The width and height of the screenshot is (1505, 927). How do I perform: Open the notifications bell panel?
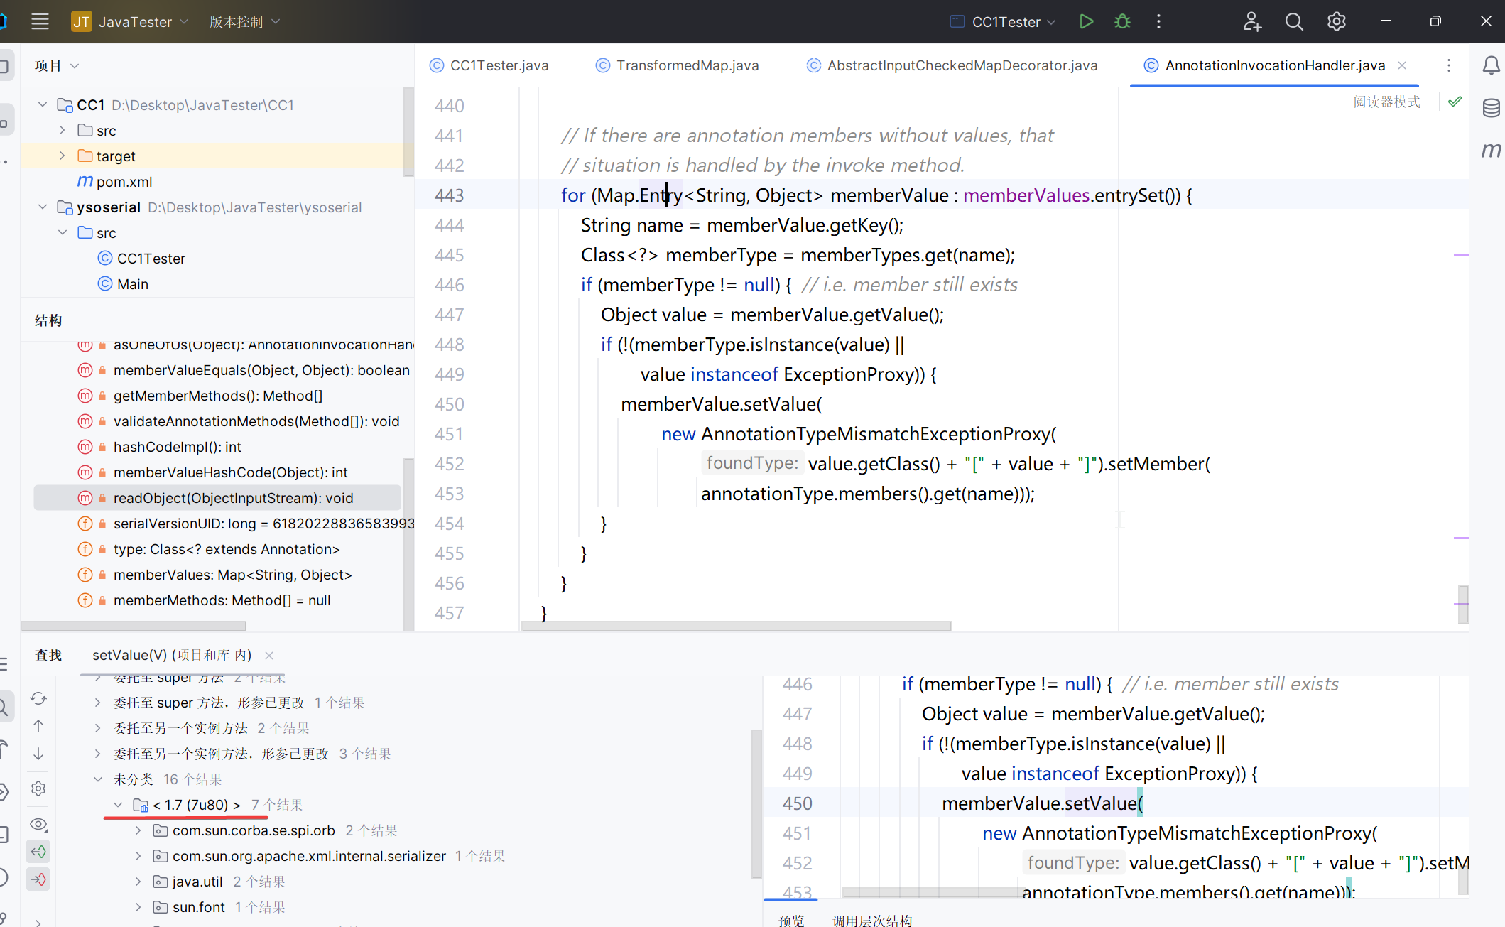tap(1491, 65)
